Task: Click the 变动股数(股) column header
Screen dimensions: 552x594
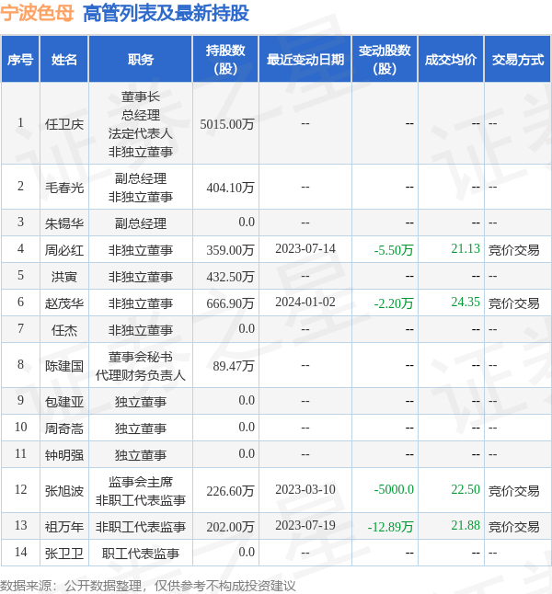Action: (x=385, y=60)
